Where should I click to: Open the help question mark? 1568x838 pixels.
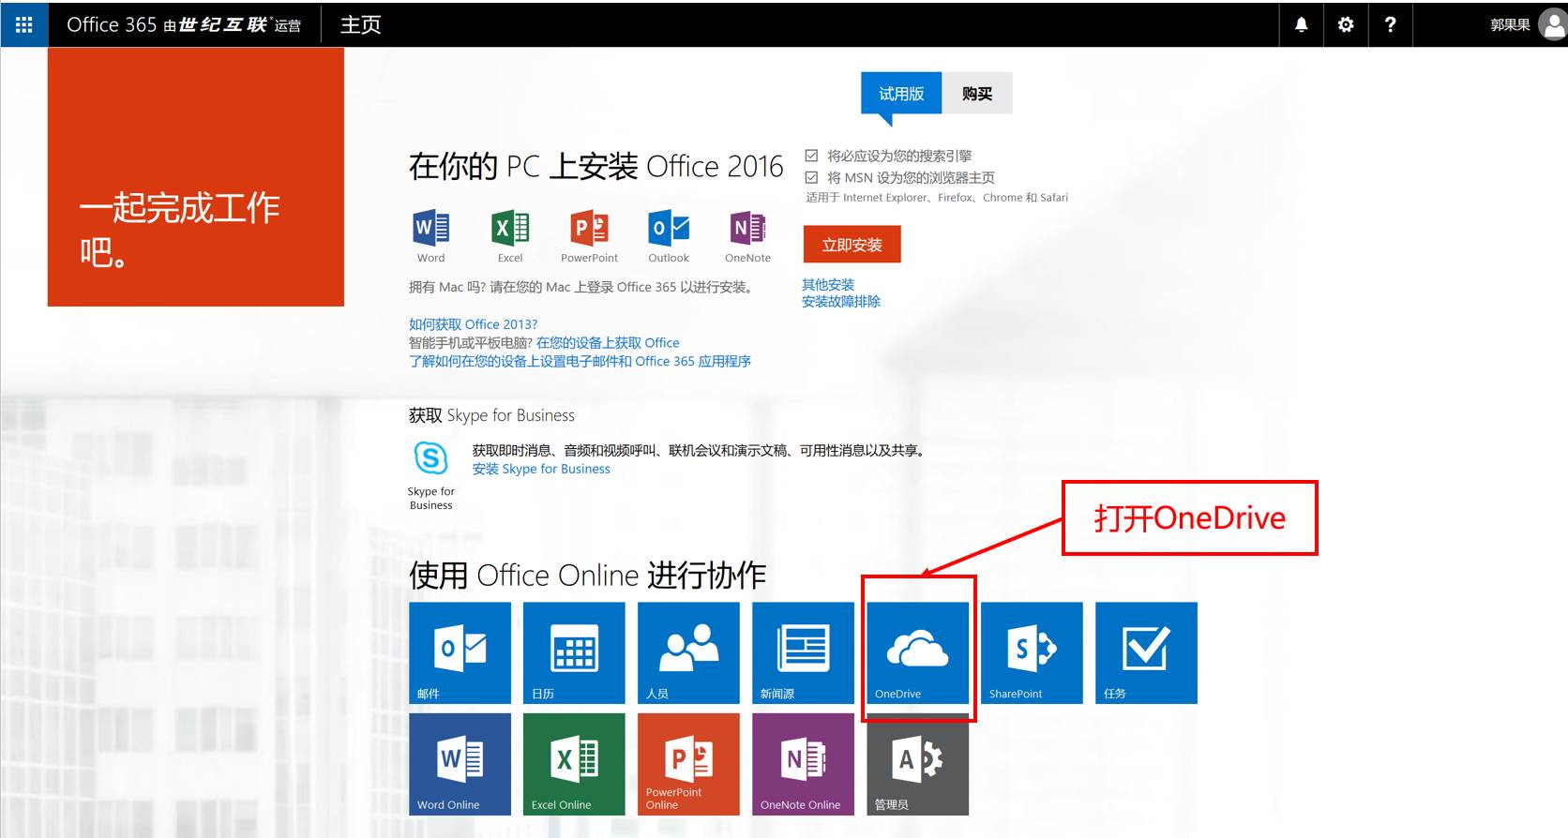[1390, 24]
